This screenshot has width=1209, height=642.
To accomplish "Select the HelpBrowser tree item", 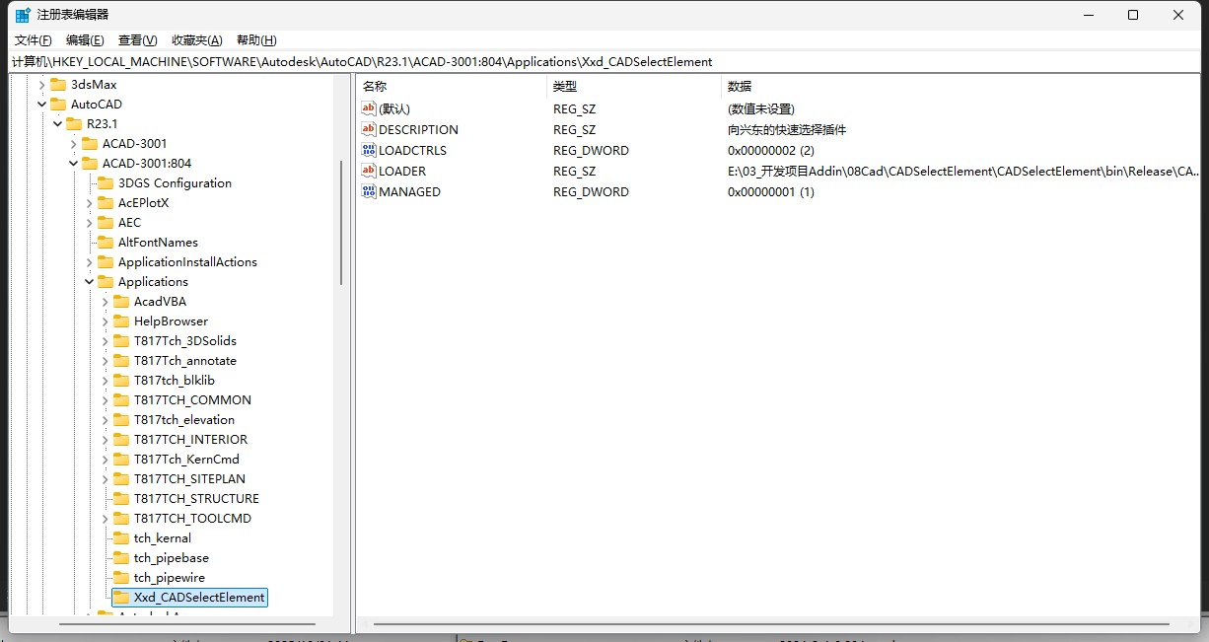I will coord(171,321).
